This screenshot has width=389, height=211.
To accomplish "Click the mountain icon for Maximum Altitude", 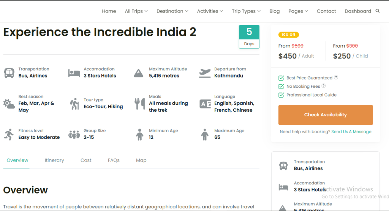I will point(139,73).
